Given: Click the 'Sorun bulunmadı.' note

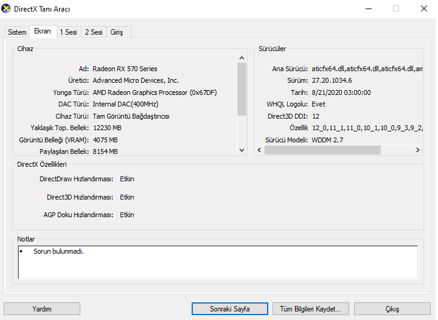Looking at the screenshot, I should [x=58, y=251].
